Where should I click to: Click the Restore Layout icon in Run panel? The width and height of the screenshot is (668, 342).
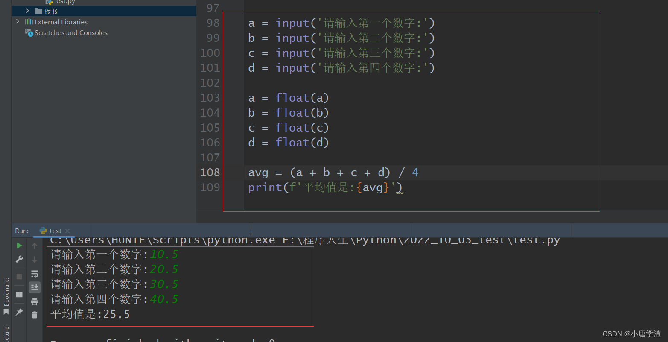click(19, 295)
